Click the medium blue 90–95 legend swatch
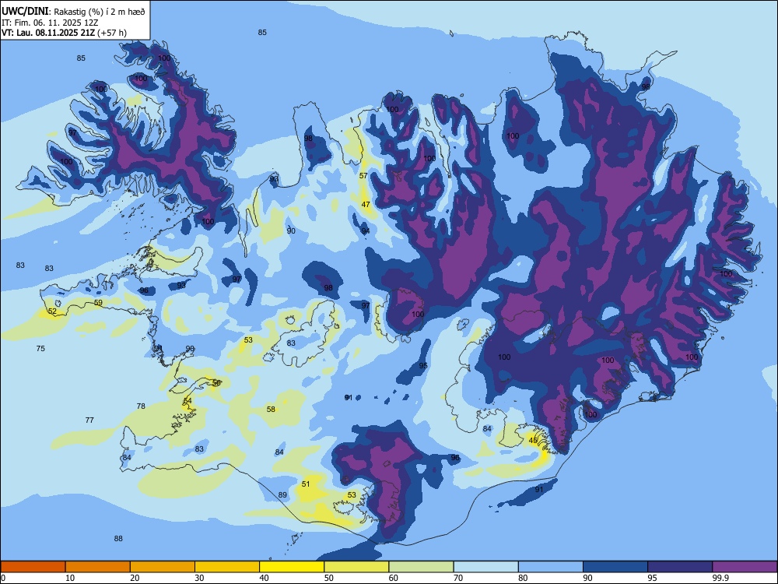The height and width of the screenshot is (584, 778). click(x=615, y=567)
